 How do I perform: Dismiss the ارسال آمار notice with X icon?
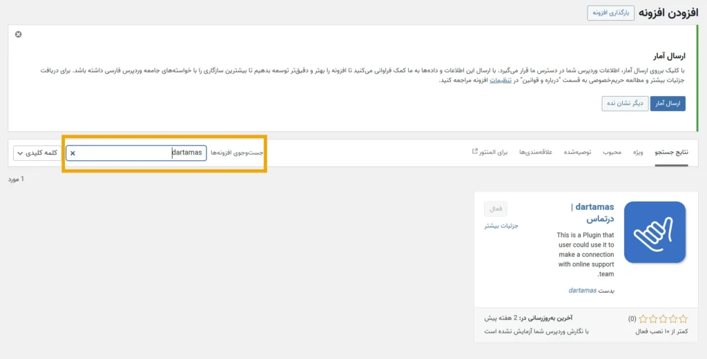click(x=18, y=35)
